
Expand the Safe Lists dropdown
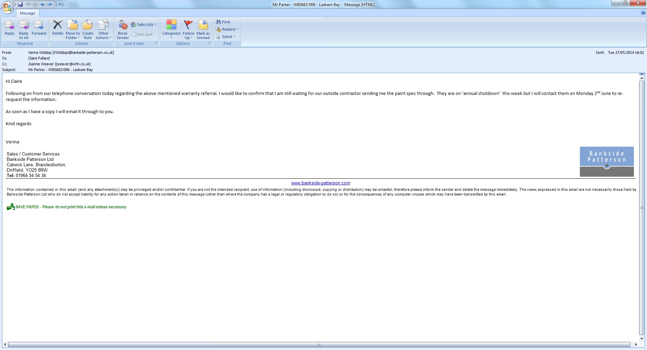click(144, 25)
